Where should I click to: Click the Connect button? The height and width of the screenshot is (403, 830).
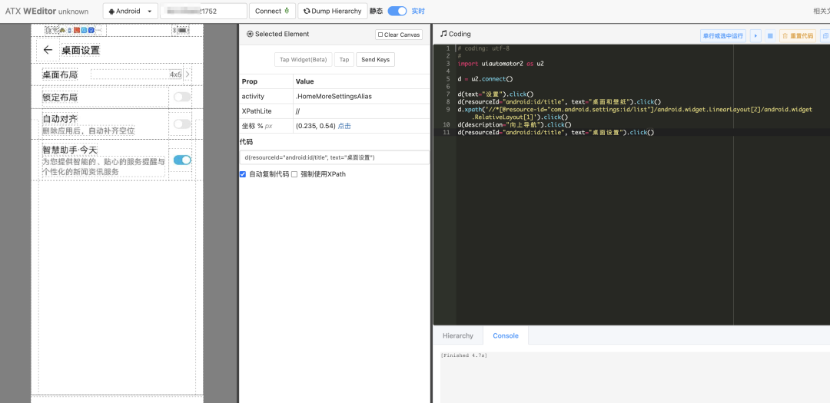tap(273, 12)
